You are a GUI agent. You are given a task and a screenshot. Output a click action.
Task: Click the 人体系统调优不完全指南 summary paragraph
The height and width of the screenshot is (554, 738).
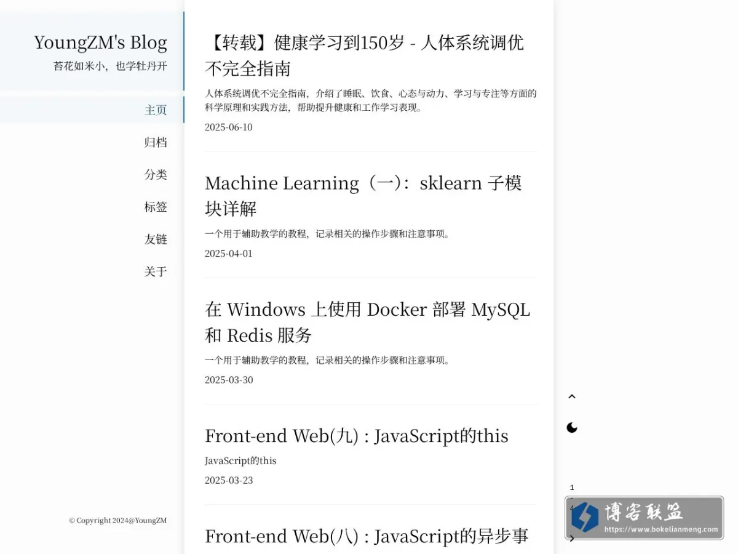tap(371, 100)
